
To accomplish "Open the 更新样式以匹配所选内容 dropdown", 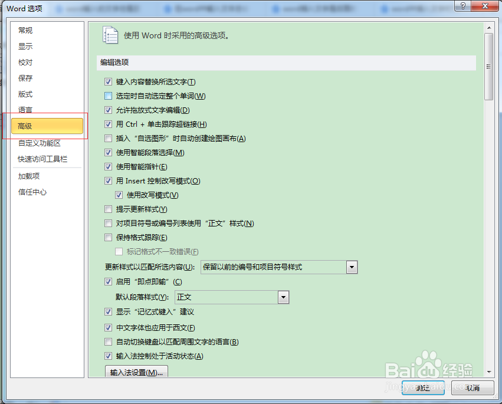I will pyautogui.click(x=352, y=267).
